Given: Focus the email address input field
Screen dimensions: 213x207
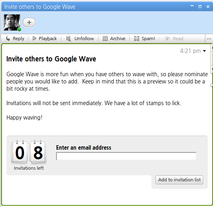Looking at the screenshot, I should click(x=126, y=156).
